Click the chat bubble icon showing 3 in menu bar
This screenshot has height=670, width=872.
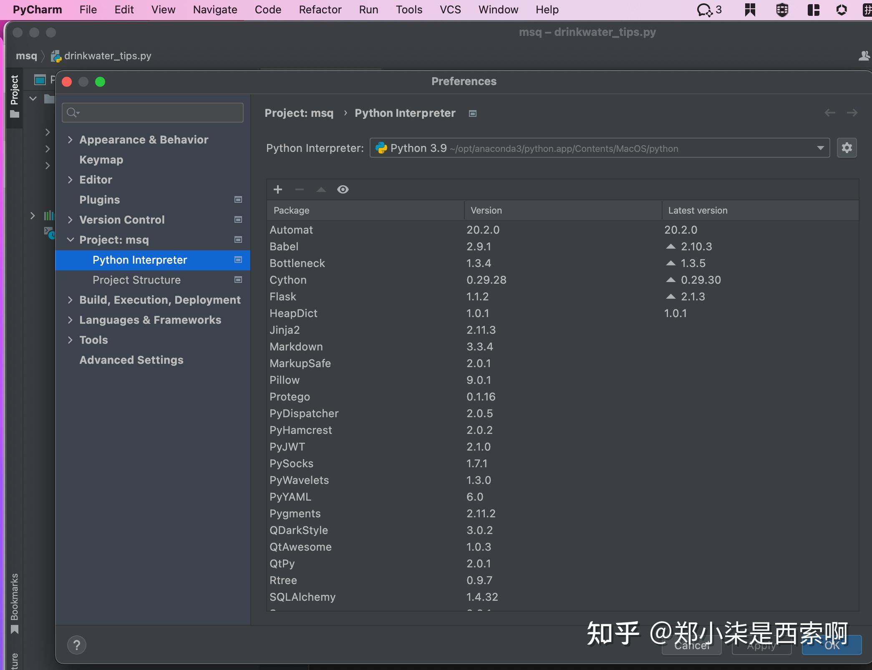706,9
